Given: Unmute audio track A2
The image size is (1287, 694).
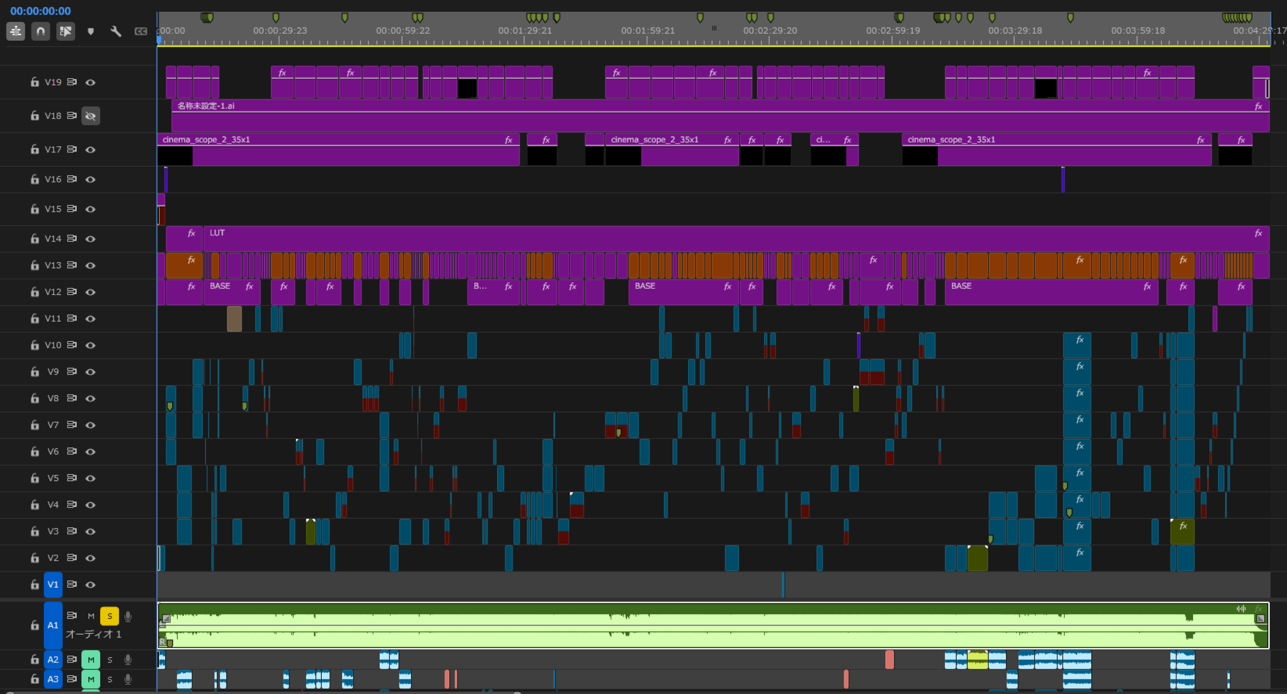Looking at the screenshot, I should [x=91, y=659].
